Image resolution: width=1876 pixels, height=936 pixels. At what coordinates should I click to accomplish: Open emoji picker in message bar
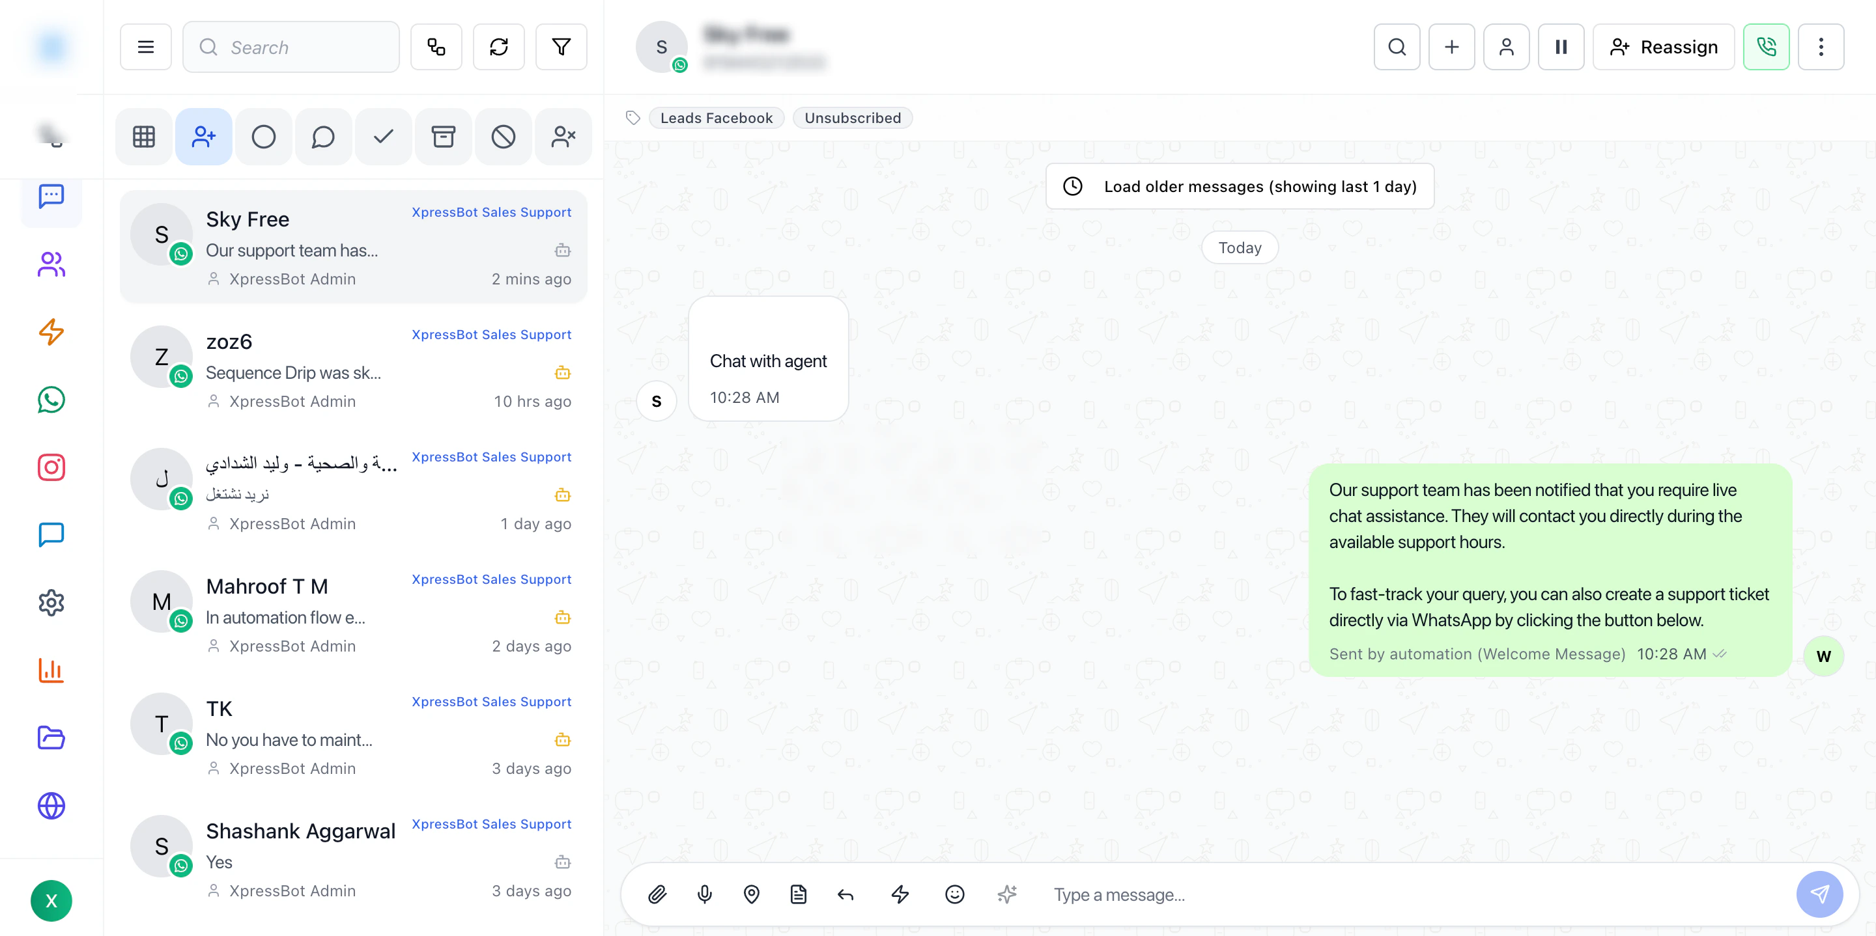954,894
